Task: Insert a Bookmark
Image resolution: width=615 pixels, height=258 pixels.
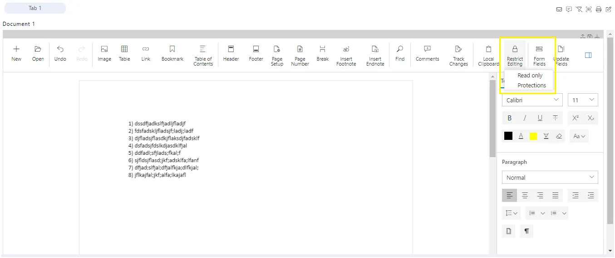Action: click(172, 53)
